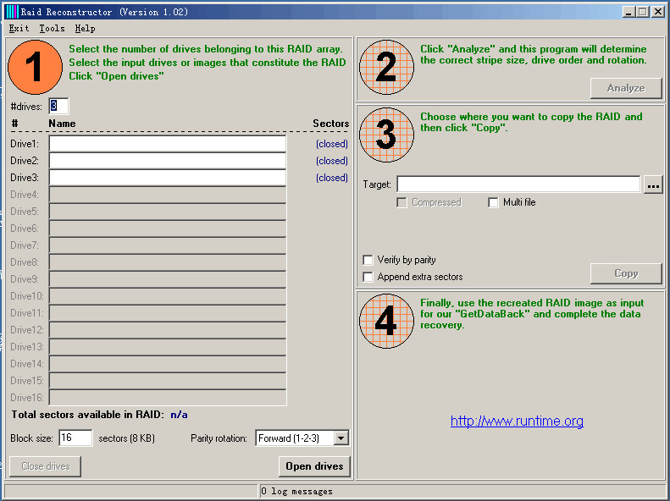Click the (closed) status for Drive1
The height and width of the screenshot is (501, 670).
332,144
